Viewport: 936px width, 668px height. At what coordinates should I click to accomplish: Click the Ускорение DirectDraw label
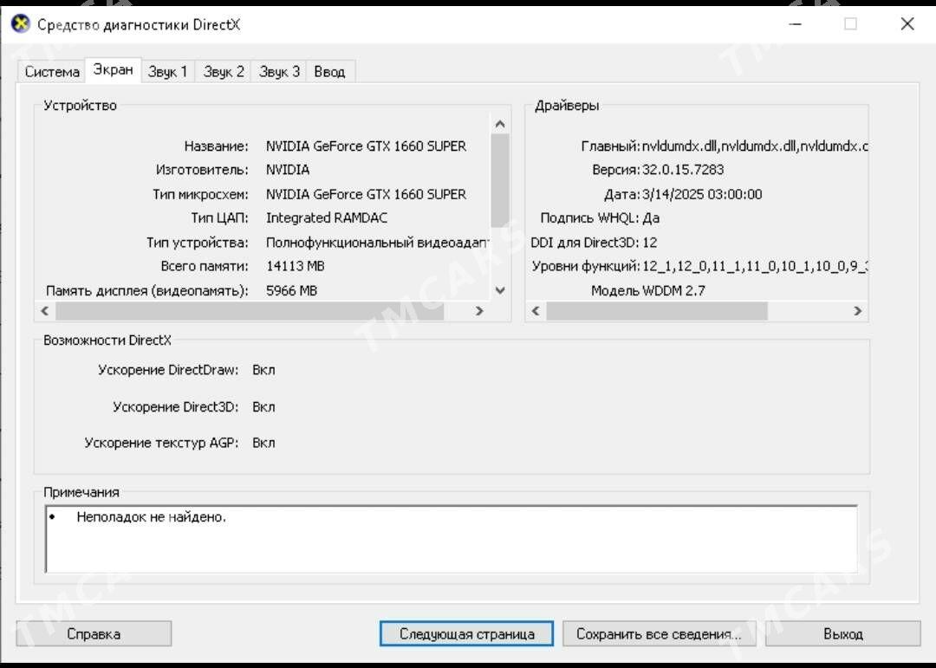click(168, 370)
